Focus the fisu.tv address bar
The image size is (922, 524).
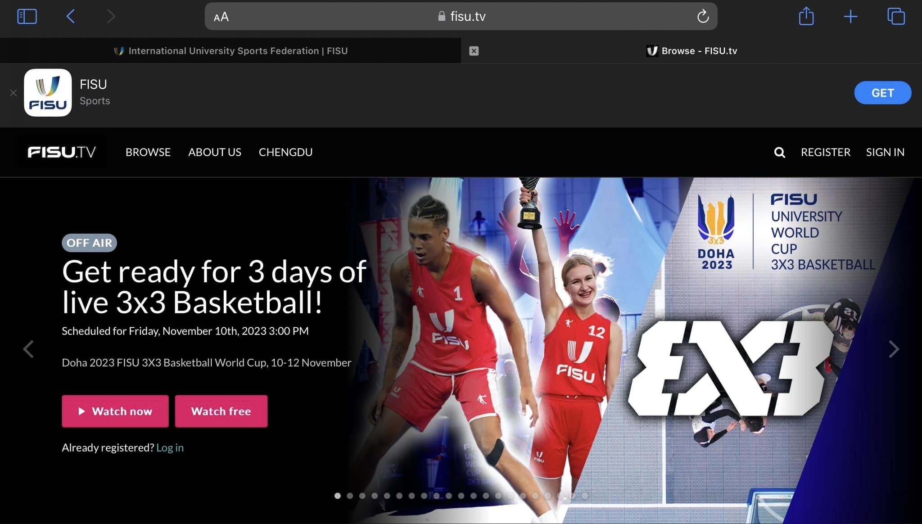pos(461,17)
